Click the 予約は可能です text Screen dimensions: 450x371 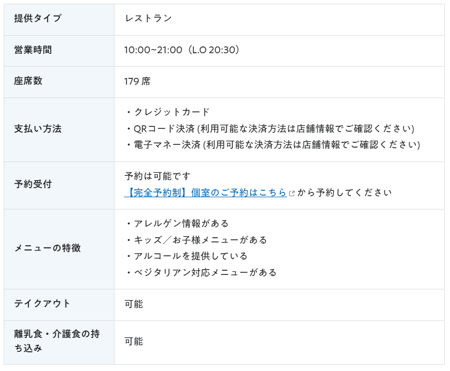[158, 176]
